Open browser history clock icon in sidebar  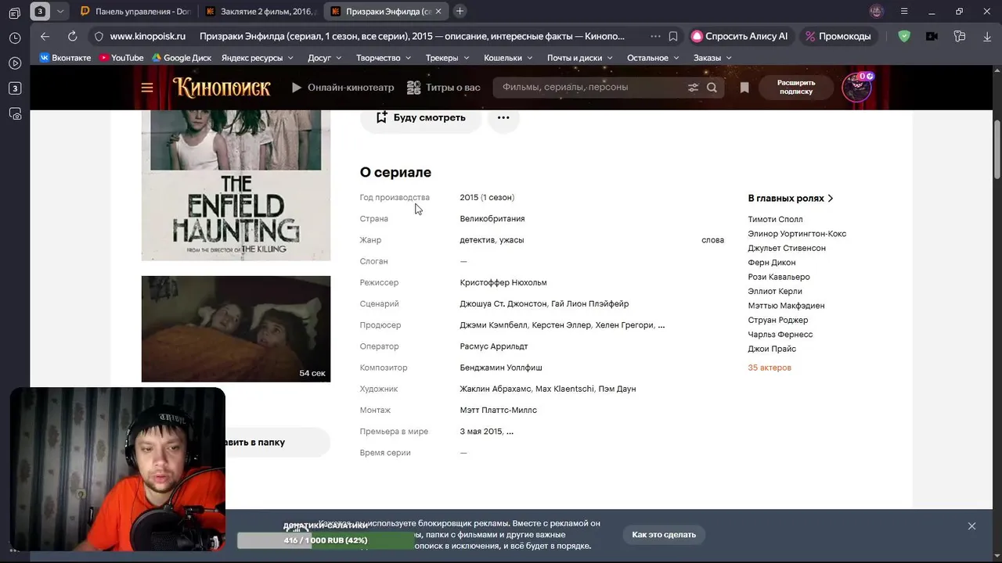tap(15, 38)
